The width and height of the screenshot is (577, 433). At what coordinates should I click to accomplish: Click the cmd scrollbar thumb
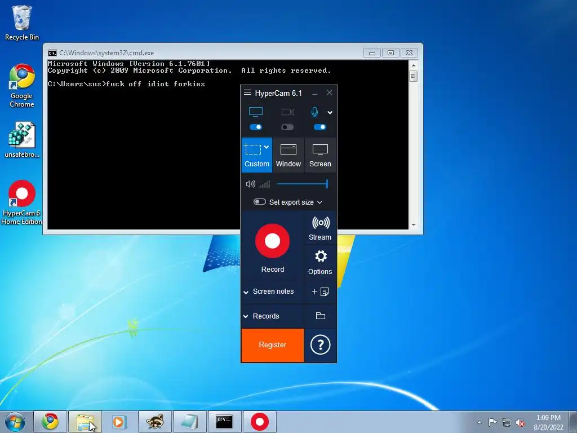pos(414,76)
